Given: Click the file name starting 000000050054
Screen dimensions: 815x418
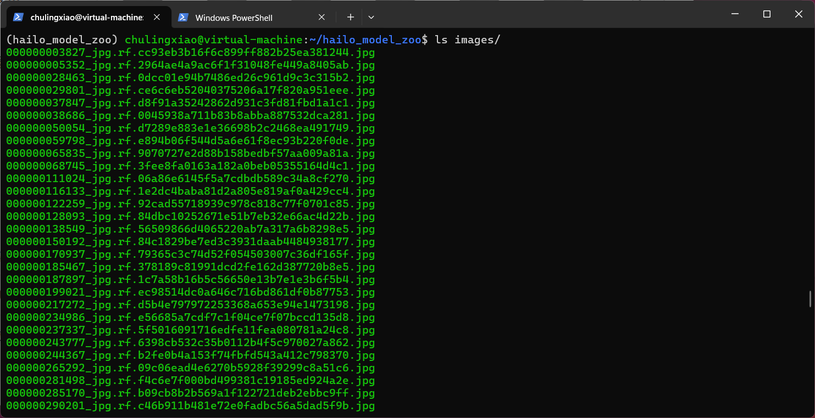Looking at the screenshot, I should (191, 128).
